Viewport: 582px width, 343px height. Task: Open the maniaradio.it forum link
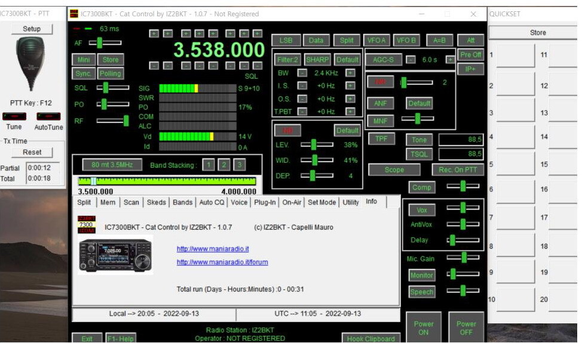[x=222, y=262]
